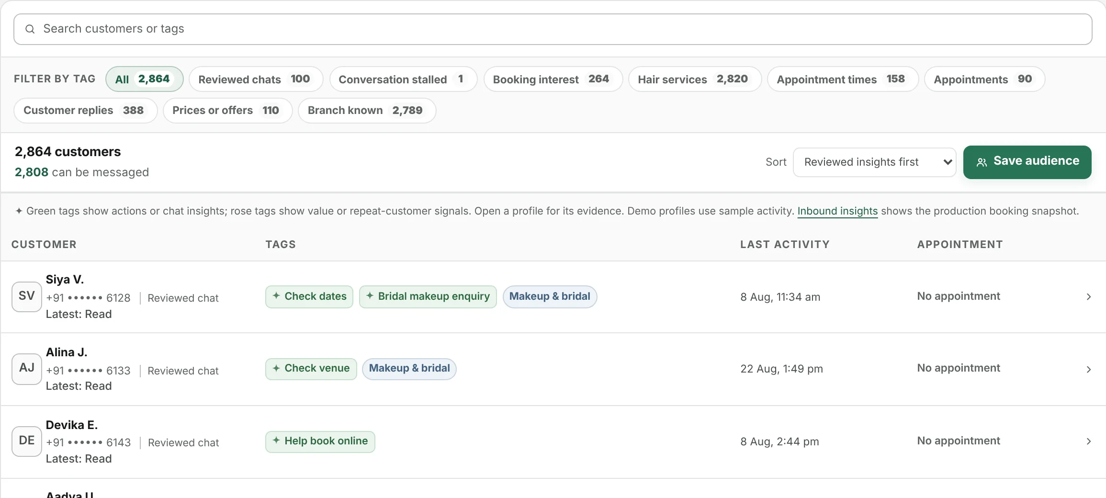1106x498 pixels.
Task: Click '22 Aug, 1:49 pm' activity time
Action: [x=782, y=369]
